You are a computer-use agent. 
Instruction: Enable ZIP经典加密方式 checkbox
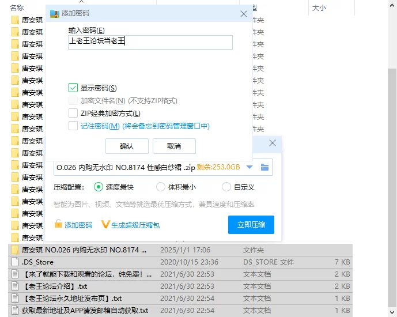(x=73, y=113)
